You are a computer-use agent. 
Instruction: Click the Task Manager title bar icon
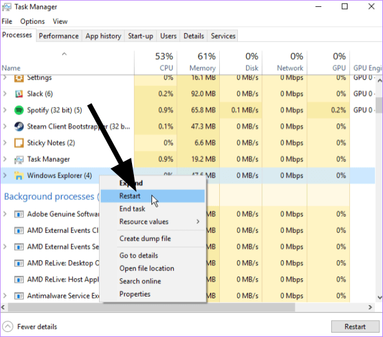(6, 7)
